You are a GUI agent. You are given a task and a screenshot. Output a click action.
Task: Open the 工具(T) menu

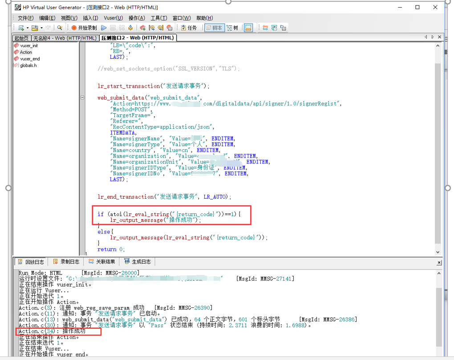158,18
